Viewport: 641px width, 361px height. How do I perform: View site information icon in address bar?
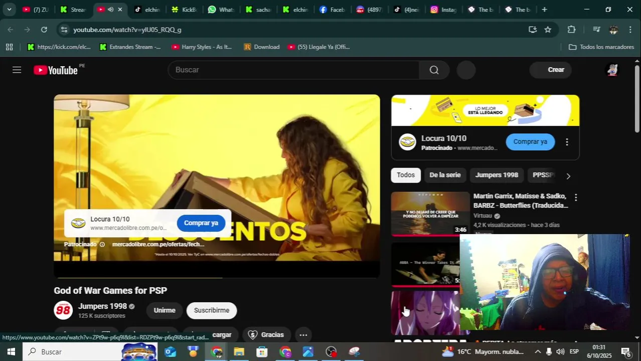(x=64, y=30)
